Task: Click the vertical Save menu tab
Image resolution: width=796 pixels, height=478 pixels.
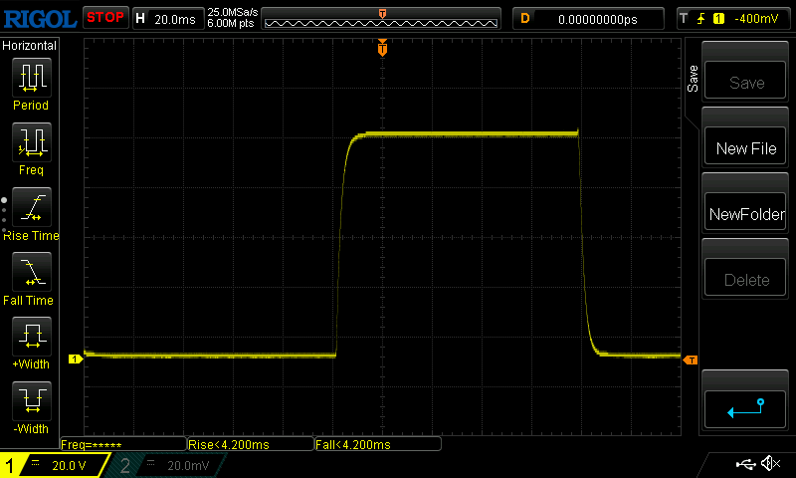Action: point(693,79)
